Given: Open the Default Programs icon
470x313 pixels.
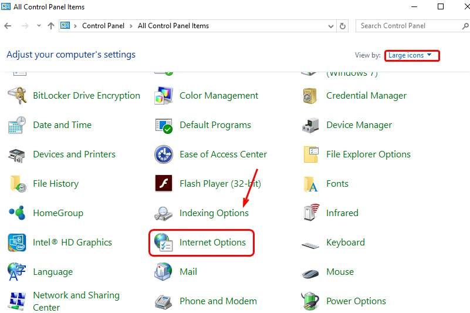Looking at the screenshot, I should 164,126.
